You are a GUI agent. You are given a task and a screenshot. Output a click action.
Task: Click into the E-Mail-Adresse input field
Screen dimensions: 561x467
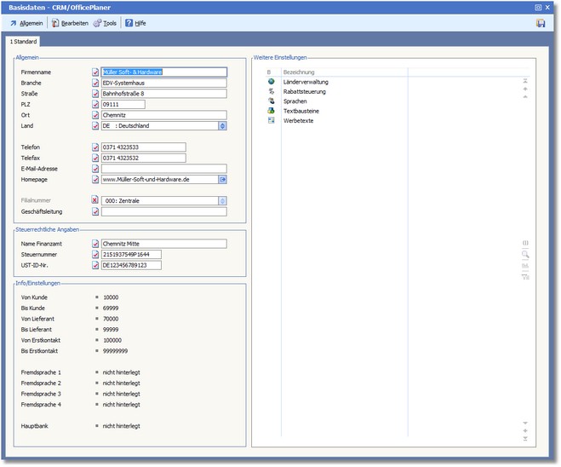point(163,169)
